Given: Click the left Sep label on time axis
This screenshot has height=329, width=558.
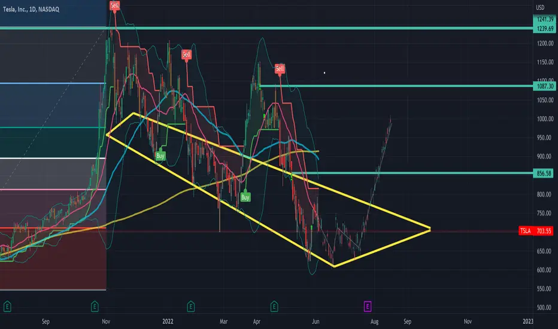Looking at the screenshot, I should coord(46,322).
